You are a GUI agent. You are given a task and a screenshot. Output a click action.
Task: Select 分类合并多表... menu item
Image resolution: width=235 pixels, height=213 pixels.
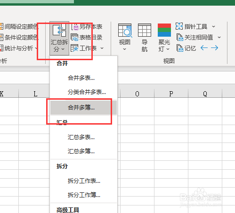point(83,92)
